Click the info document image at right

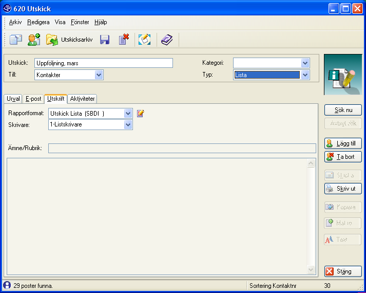(x=343, y=75)
